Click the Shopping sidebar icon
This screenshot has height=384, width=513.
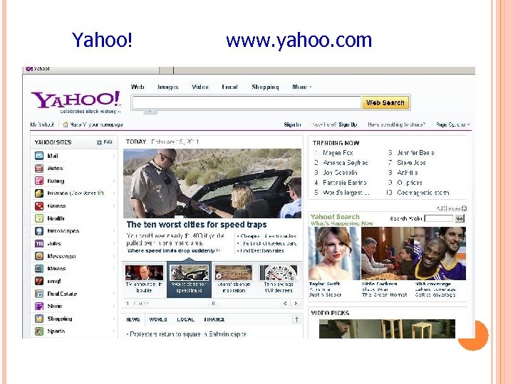click(x=39, y=319)
